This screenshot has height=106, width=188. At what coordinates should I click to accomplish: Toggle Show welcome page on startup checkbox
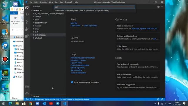click(x=72, y=82)
